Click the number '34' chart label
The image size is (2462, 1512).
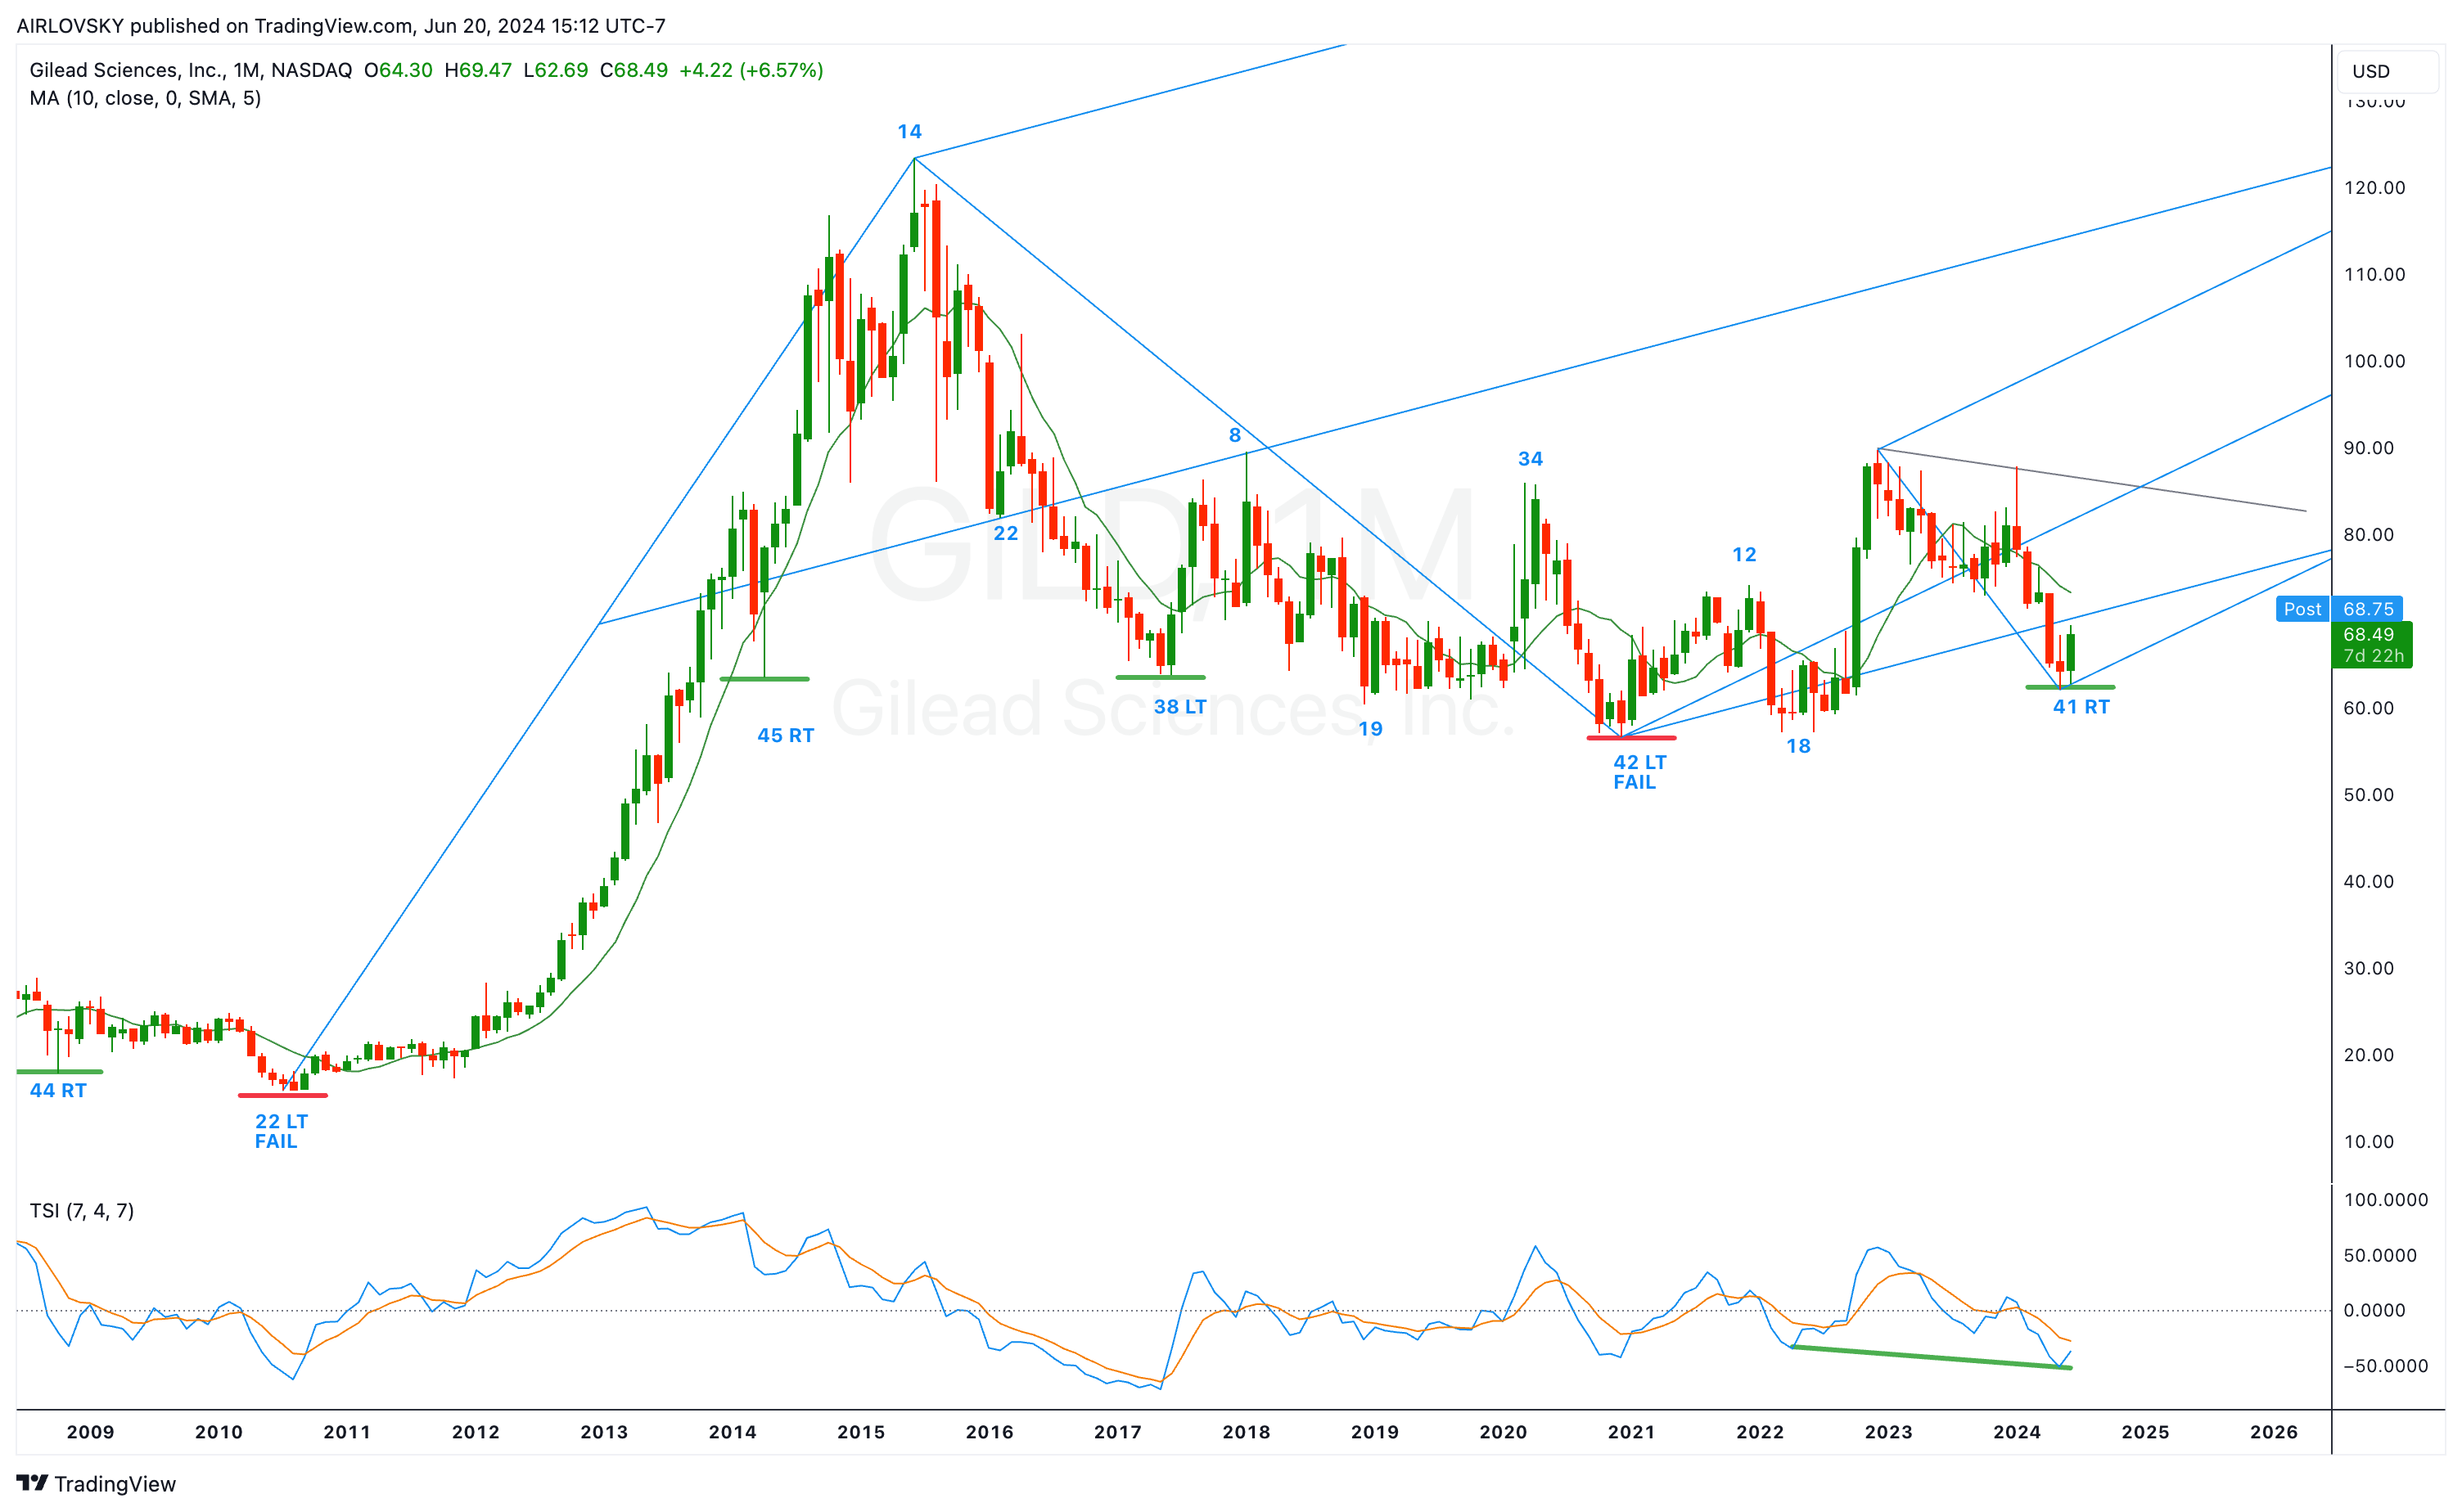coord(1530,459)
